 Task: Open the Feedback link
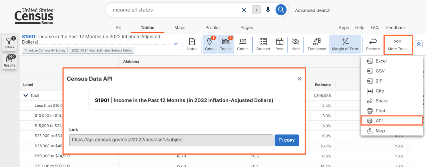396,28
